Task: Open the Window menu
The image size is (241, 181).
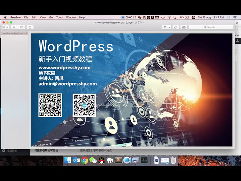Action: (x=71, y=17)
